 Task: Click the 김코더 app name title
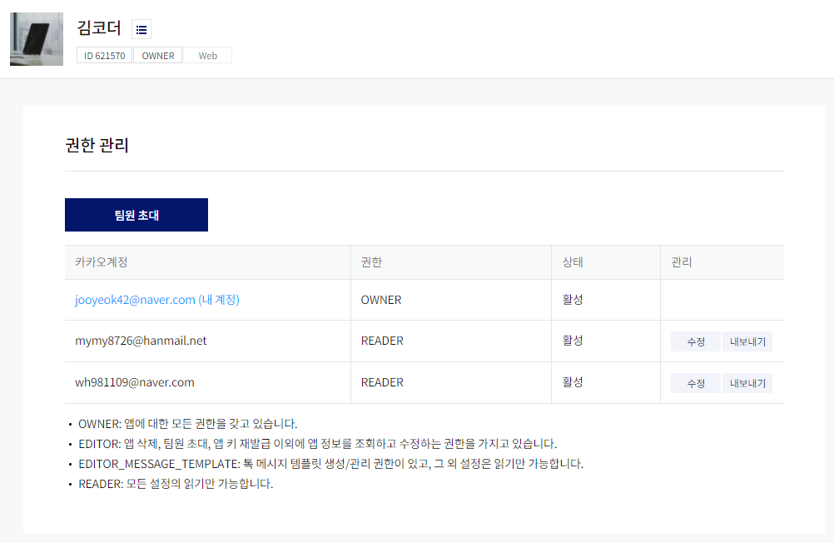[99, 27]
